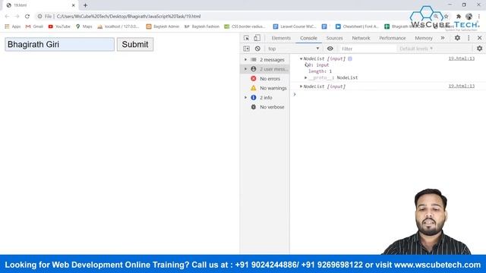Activate the inspect element picker icon
The image size is (486, 273).
(246, 38)
